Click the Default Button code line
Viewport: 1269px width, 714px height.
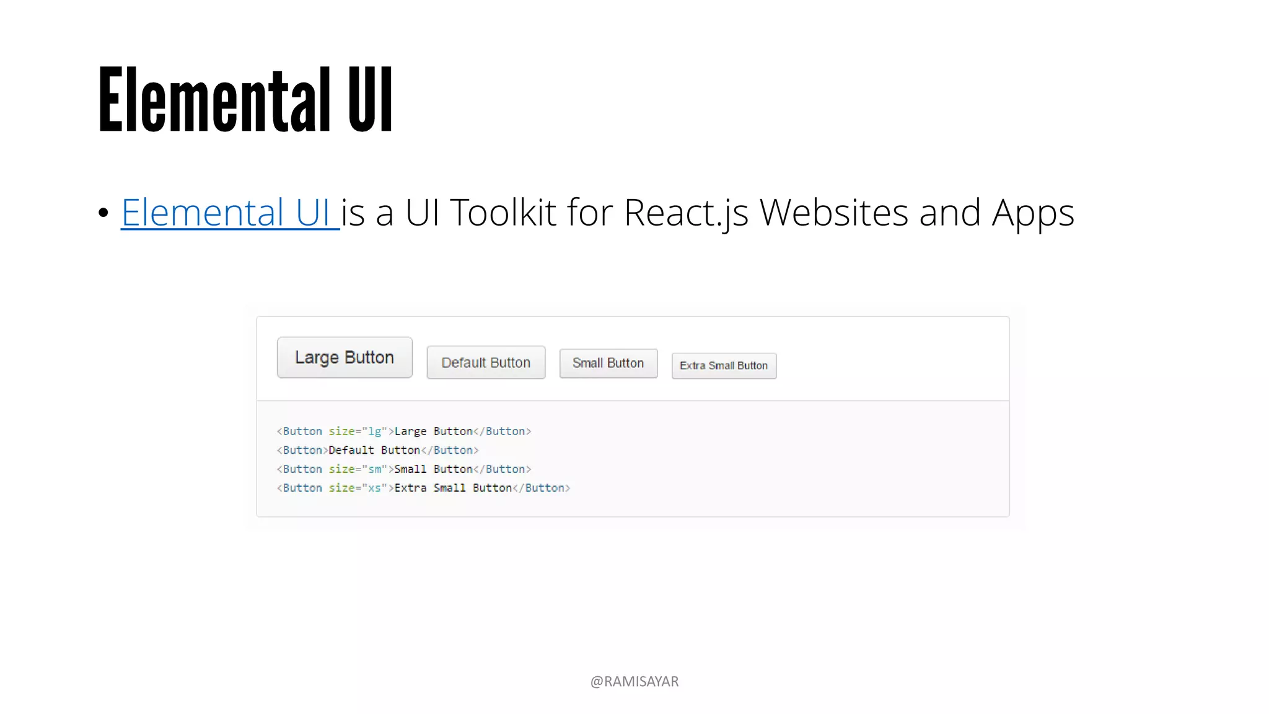click(377, 450)
